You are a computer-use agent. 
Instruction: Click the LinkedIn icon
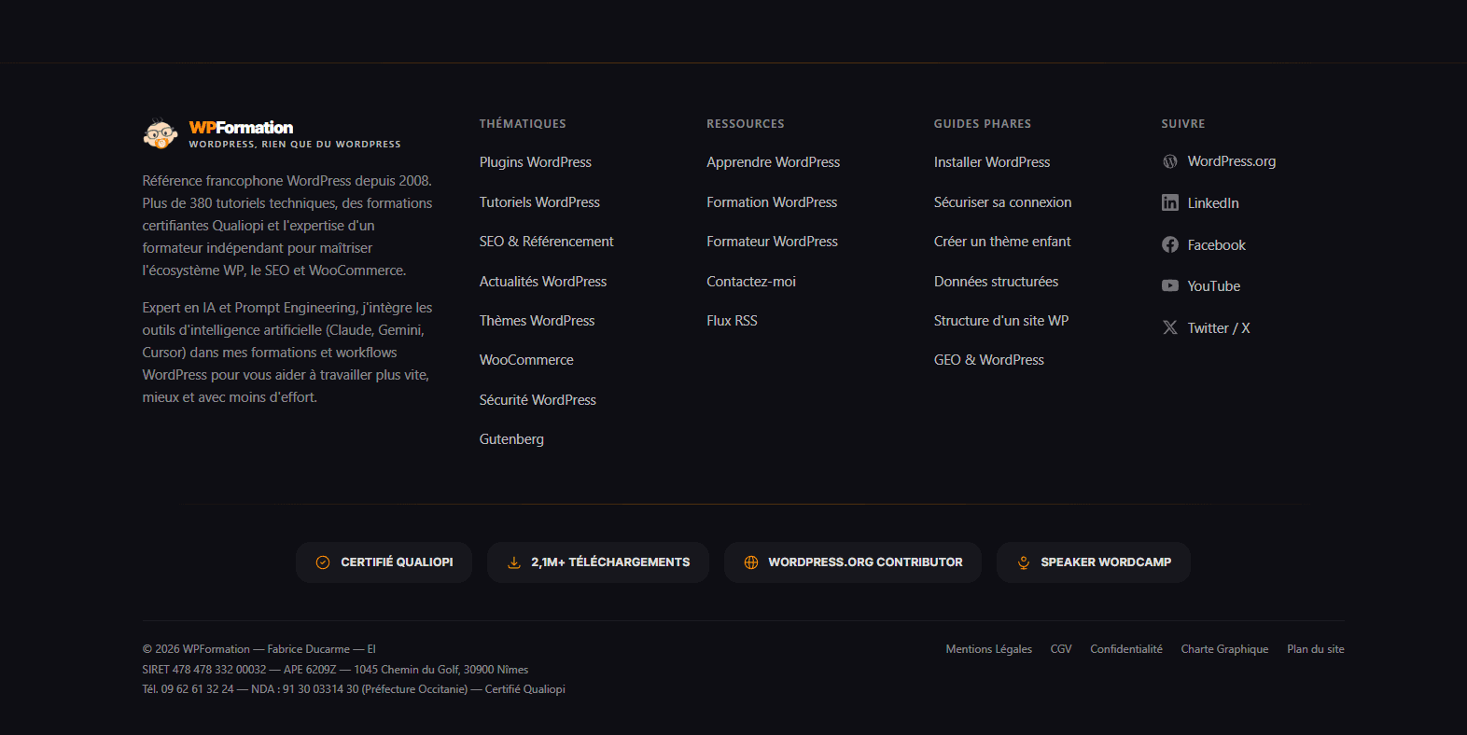click(x=1169, y=202)
